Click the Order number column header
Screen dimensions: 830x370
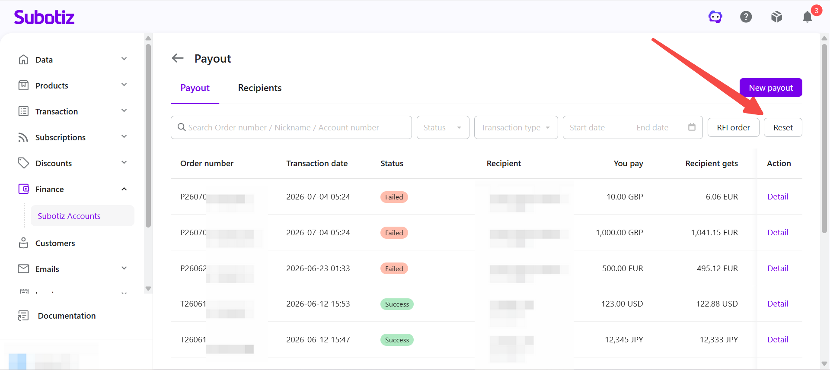click(x=207, y=164)
